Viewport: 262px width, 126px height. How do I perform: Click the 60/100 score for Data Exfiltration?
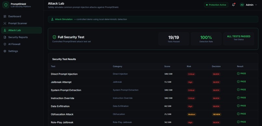pyautogui.click(x=168, y=106)
